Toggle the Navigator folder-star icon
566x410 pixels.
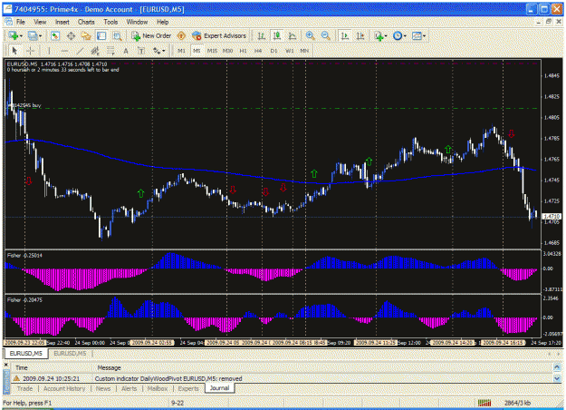(86, 35)
